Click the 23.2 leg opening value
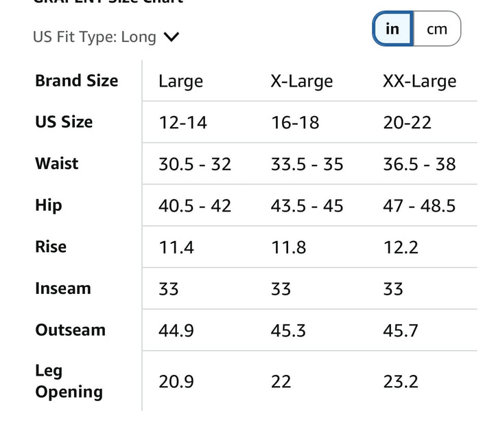494x421 pixels. pos(401,382)
